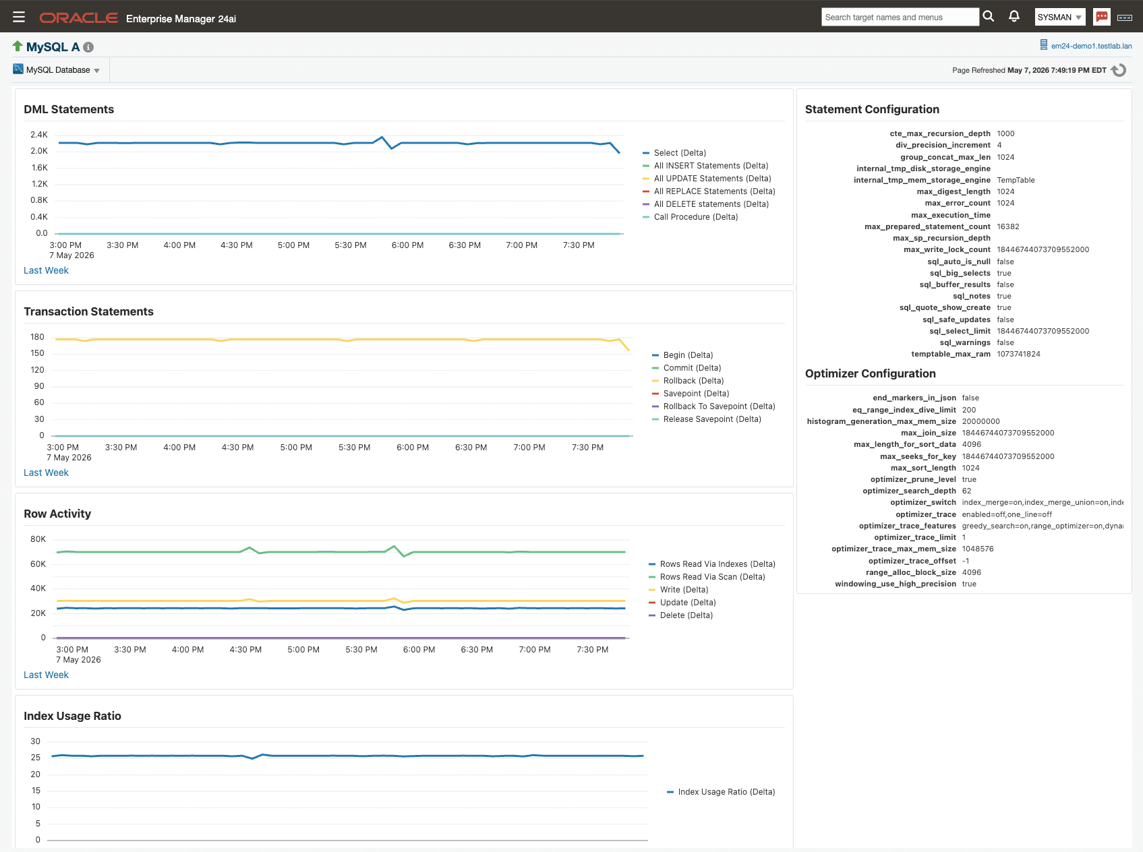This screenshot has height=852, width=1143.
Task: Toggle Begin (Delta) legend entry
Action: pos(682,355)
